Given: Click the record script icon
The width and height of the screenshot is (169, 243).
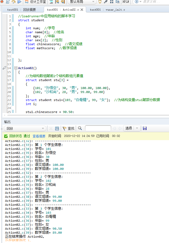Looking at the screenshot, I should [x=2, y=2].
